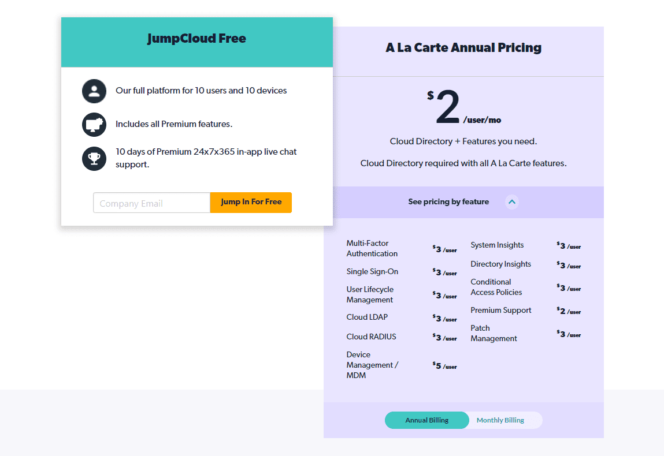Select Multi-Factor Authentication feature

[x=372, y=248]
